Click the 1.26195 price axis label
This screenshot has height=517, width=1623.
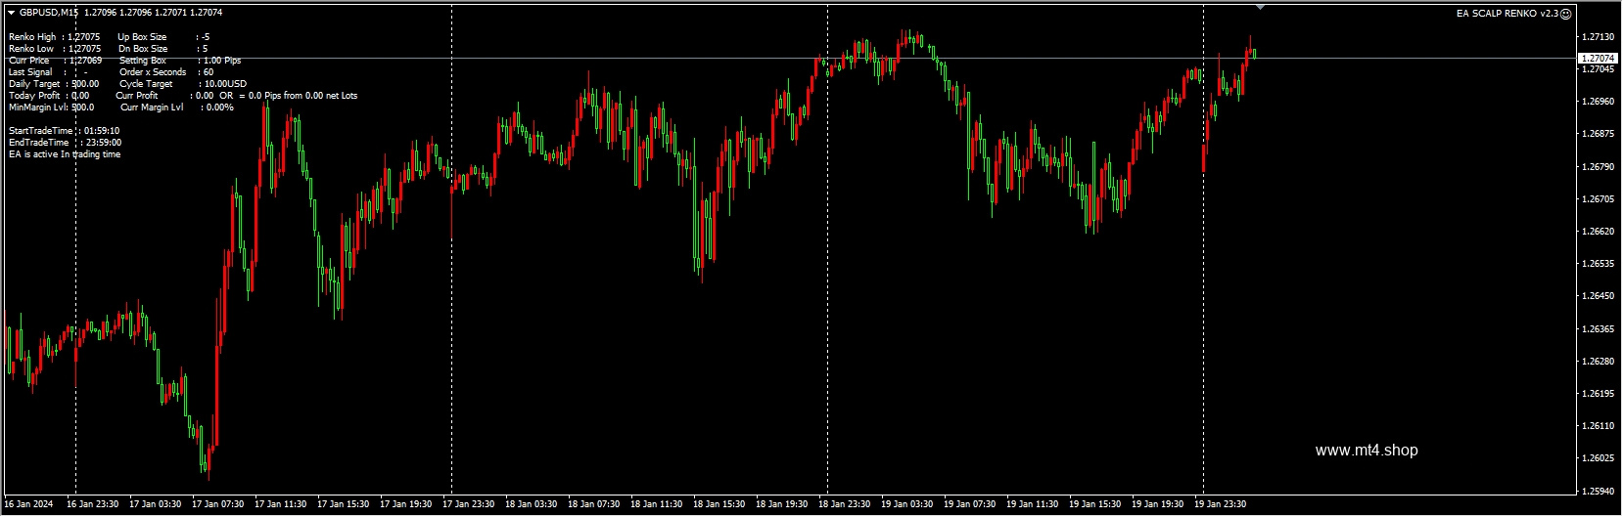pyautogui.click(x=1598, y=394)
